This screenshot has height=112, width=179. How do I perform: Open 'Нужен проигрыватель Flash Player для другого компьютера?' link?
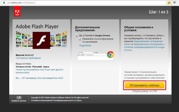coord(39,71)
